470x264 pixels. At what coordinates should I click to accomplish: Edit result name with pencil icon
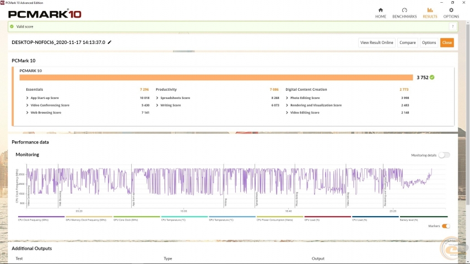point(110,42)
